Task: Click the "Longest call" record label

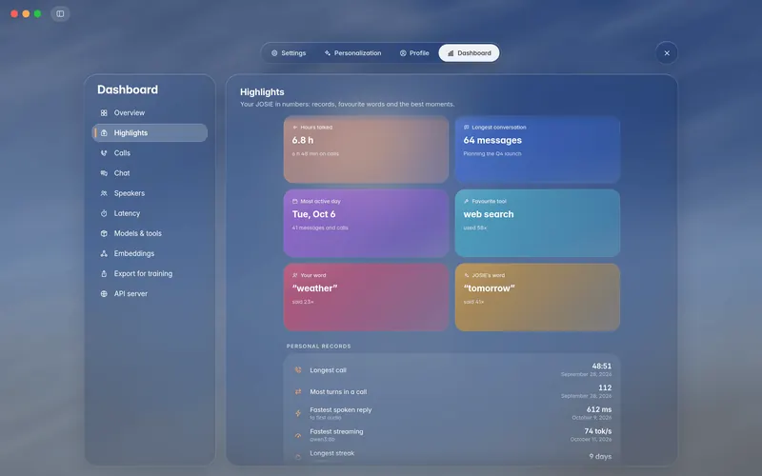Action: [x=328, y=370]
